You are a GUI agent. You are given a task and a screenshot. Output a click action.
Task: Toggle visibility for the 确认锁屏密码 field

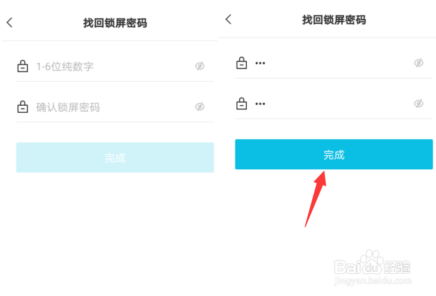[200, 106]
